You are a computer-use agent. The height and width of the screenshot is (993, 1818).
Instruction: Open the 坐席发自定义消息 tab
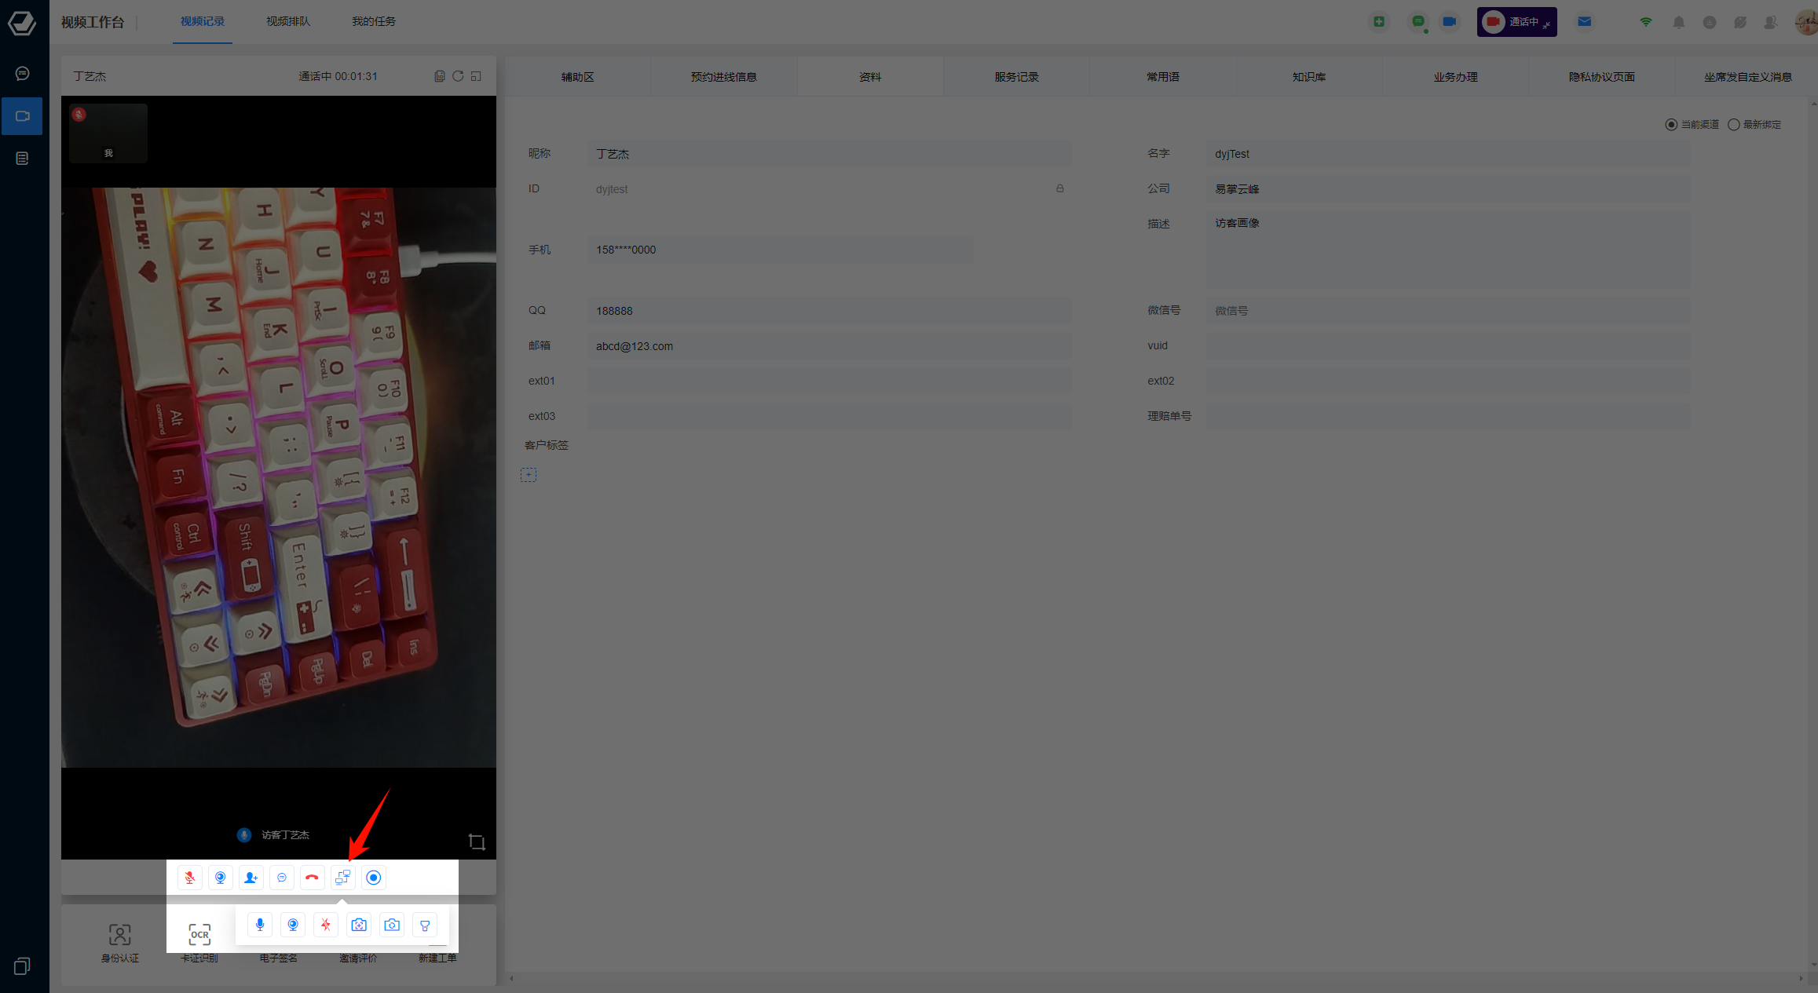click(x=1748, y=77)
